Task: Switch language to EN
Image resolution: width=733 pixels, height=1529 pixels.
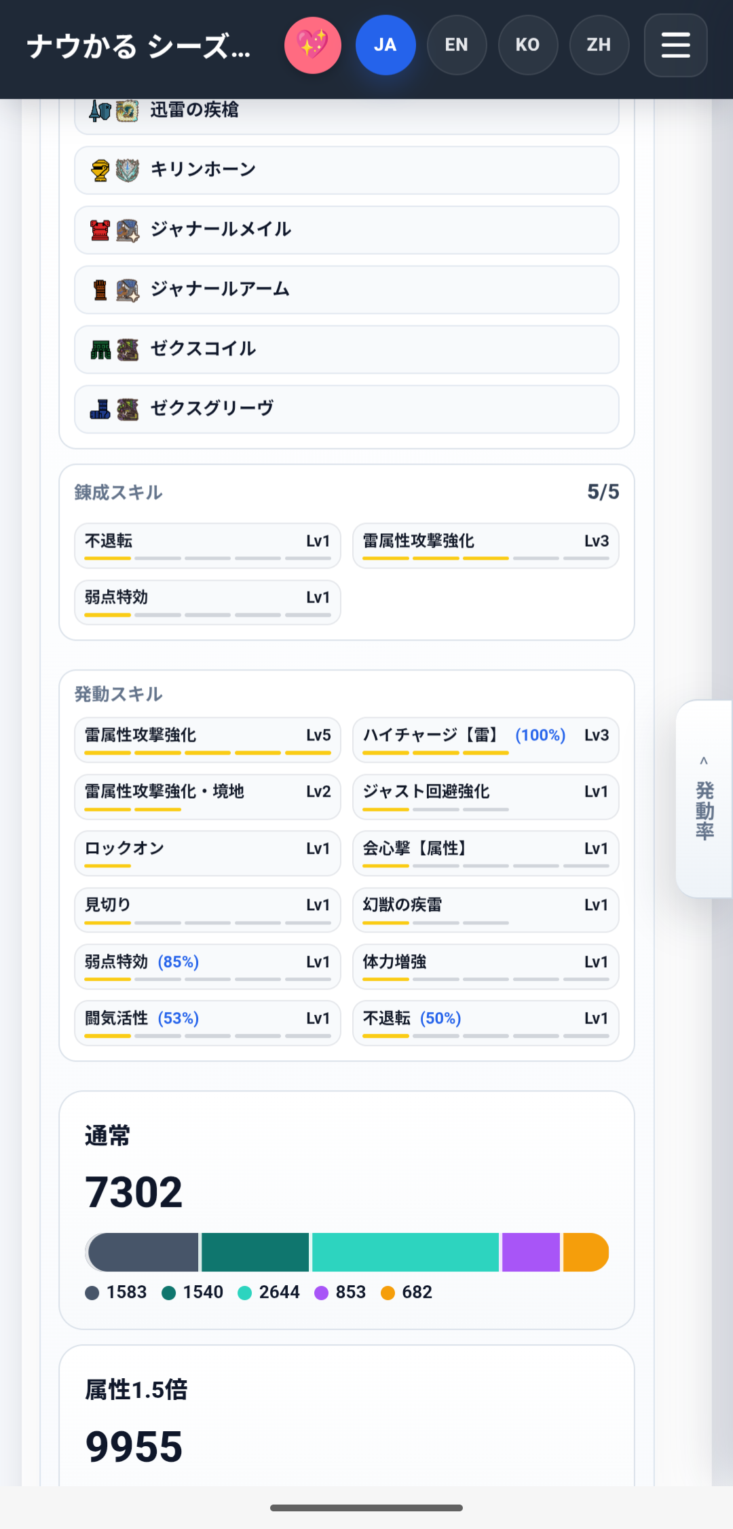Action: pyautogui.click(x=457, y=46)
